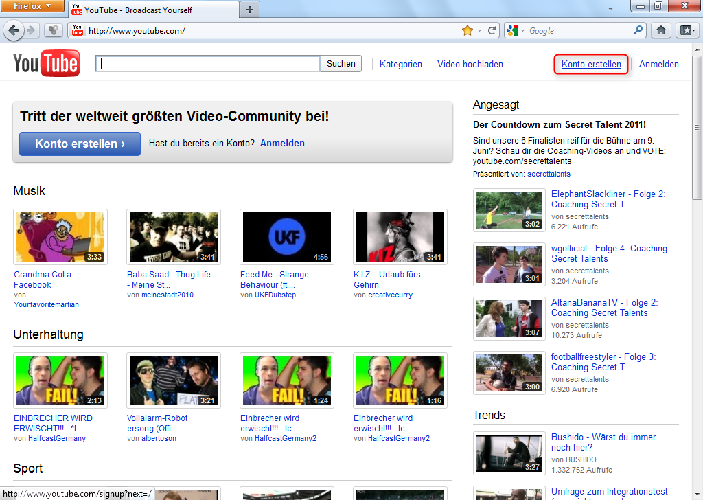
Task: Open the Firefox home page icon
Action: tap(661, 30)
